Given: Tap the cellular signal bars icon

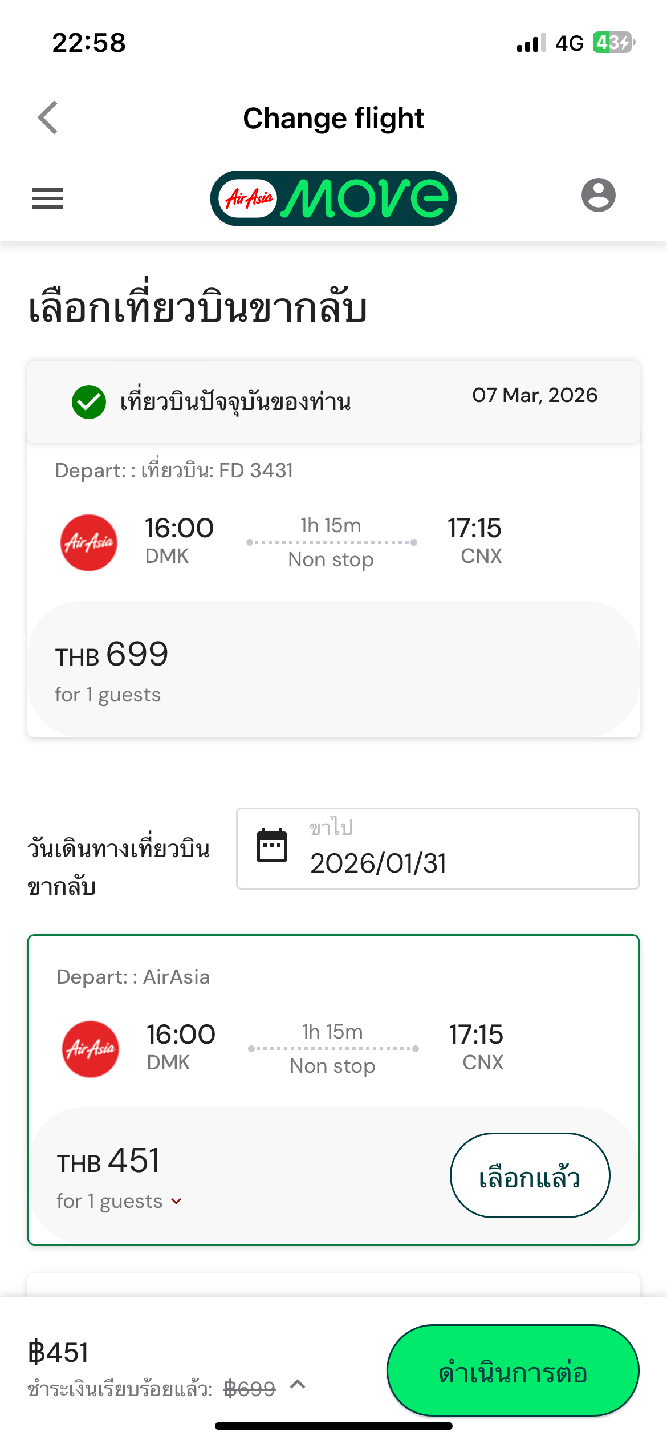Looking at the screenshot, I should click(x=531, y=43).
